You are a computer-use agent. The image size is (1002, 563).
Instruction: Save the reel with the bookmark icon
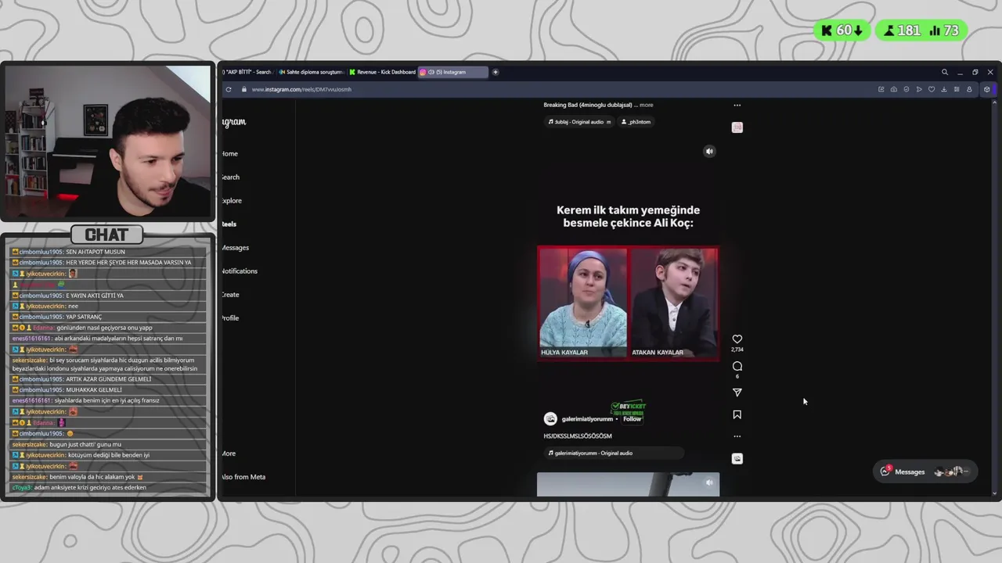pos(737,414)
